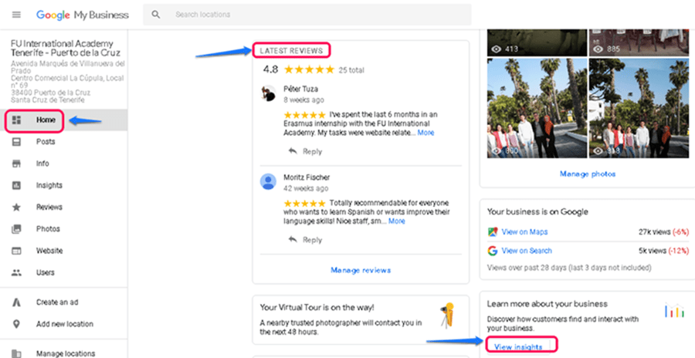Viewport: 695px width, 358px height.
Task: Click Péter Tuza's profile avatar
Action: click(268, 93)
